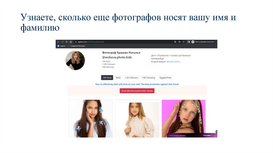Switch to the Tagged Posts tab

[165, 78]
